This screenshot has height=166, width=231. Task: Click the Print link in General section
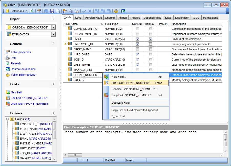14,58
